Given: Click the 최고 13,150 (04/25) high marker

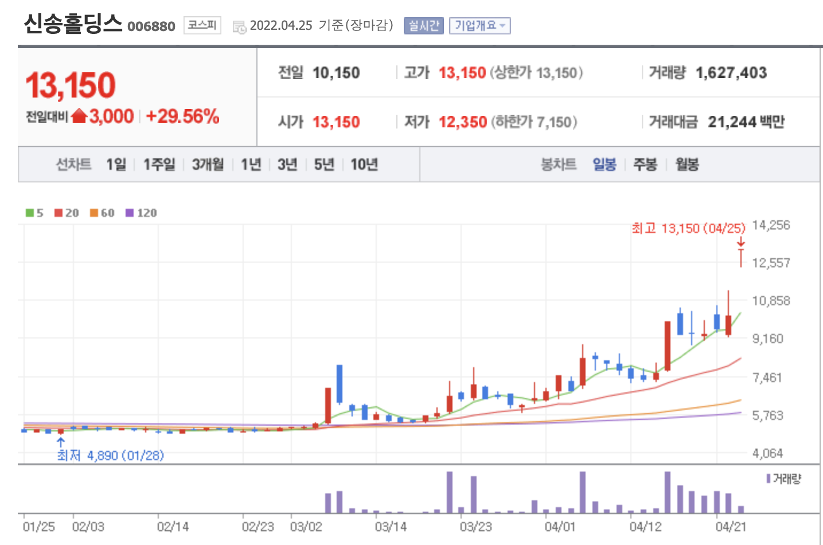Looking at the screenshot, I should coord(688,228).
